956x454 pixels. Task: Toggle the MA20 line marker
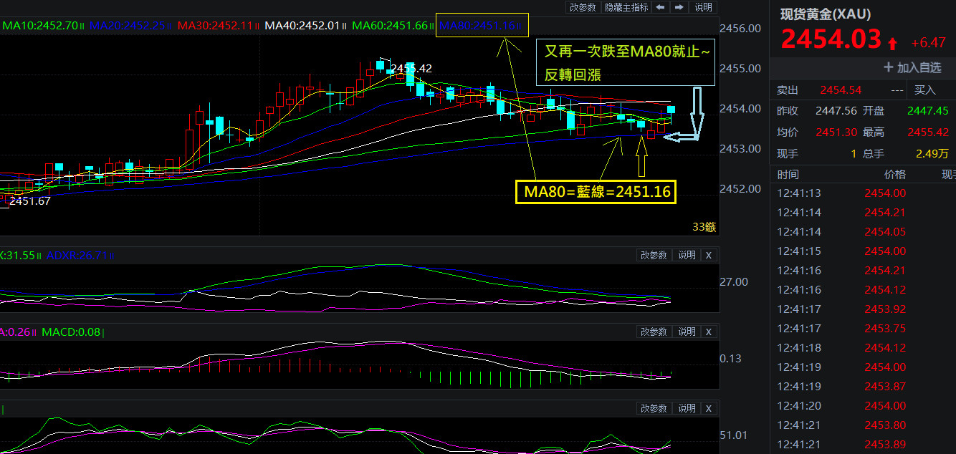click(x=170, y=26)
